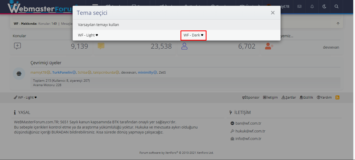Click the İLETİŞİM section heading

point(242,112)
